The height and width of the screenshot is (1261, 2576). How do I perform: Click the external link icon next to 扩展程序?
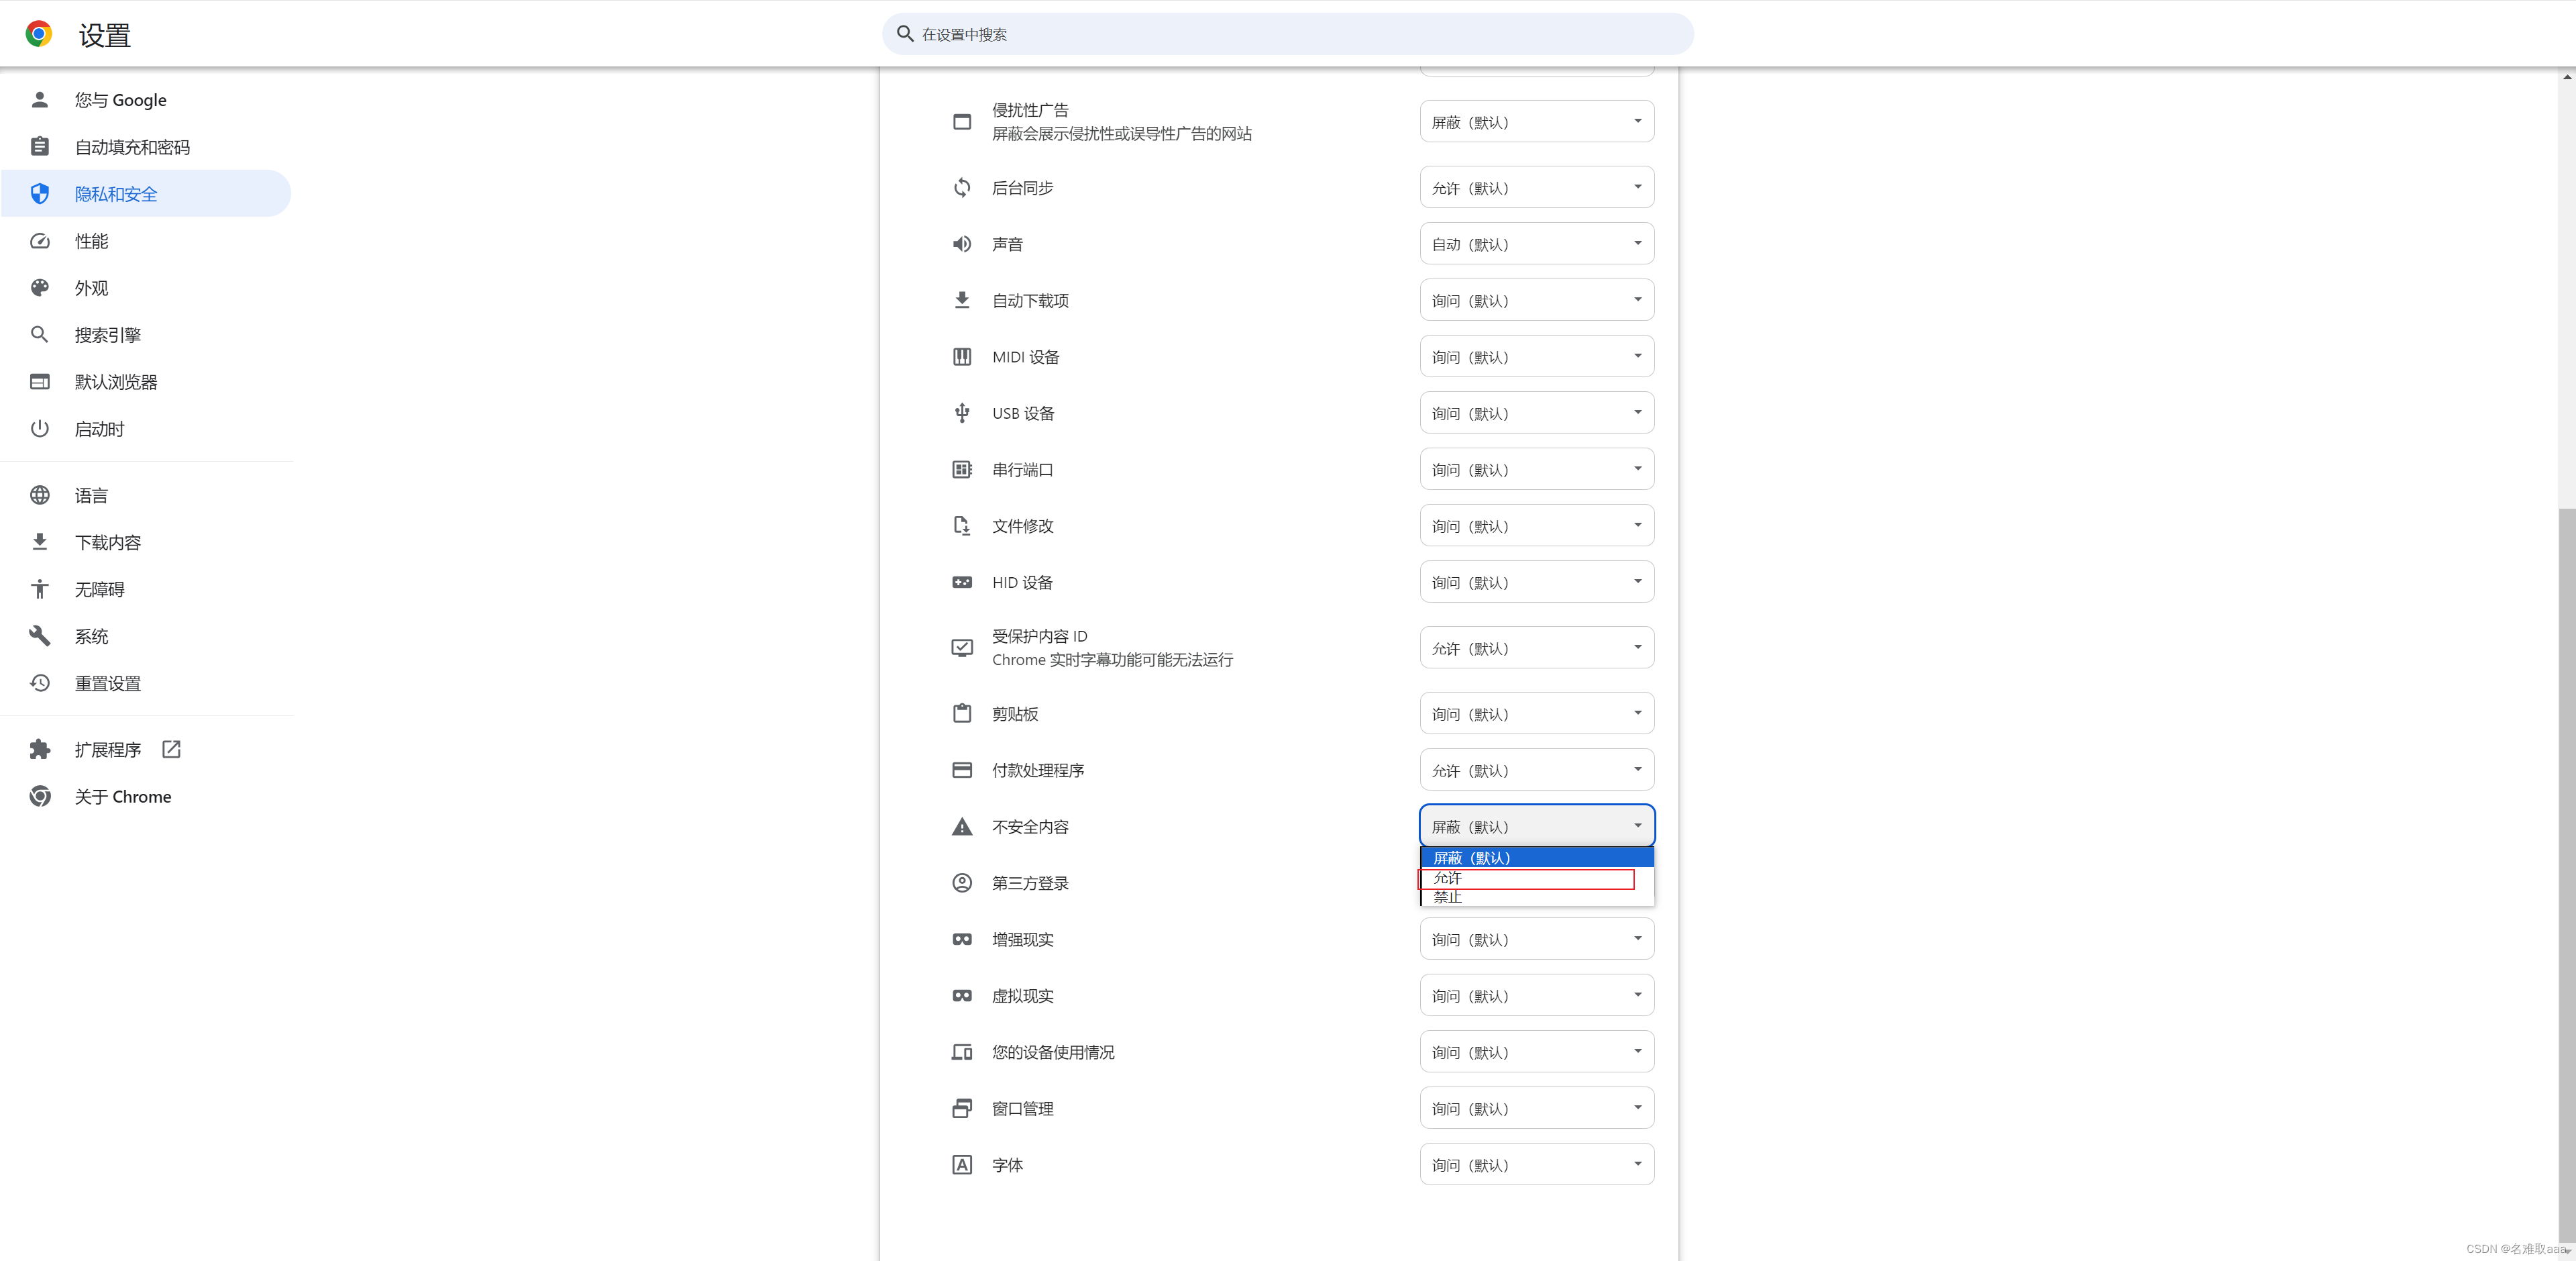(x=171, y=750)
